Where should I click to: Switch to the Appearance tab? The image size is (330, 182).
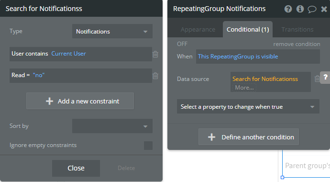198,30
